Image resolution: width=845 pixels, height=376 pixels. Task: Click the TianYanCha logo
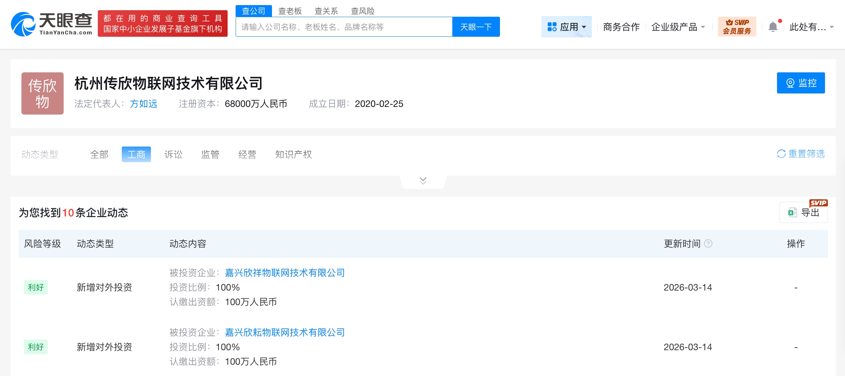pos(52,24)
